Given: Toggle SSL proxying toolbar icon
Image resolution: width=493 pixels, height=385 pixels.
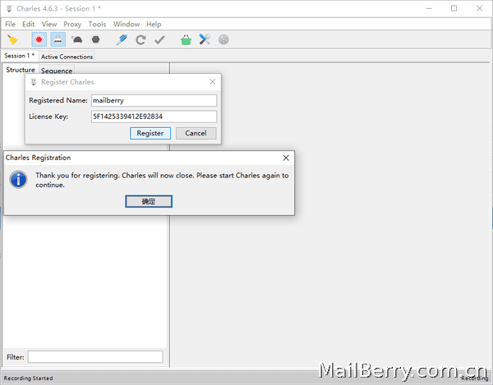Looking at the screenshot, I should [58, 39].
